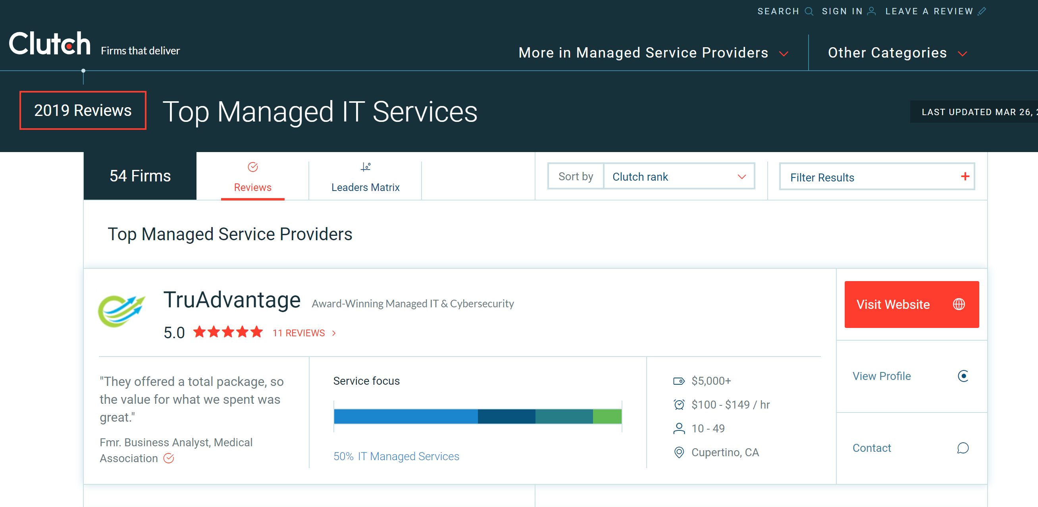Screen dimensions: 1038x507
Task: Click the 54 Firms count box
Action: pos(140,176)
